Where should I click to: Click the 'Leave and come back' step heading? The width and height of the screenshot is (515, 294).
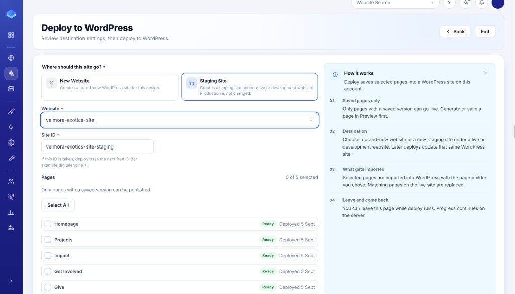365,200
